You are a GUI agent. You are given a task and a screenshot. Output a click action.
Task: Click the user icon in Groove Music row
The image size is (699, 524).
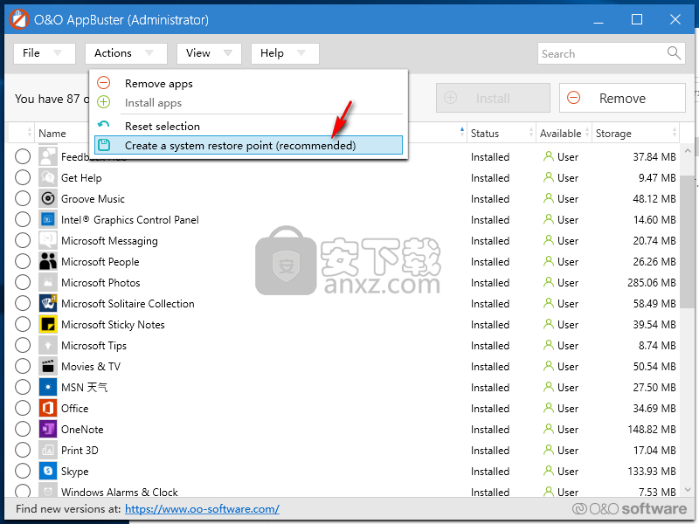(x=549, y=198)
